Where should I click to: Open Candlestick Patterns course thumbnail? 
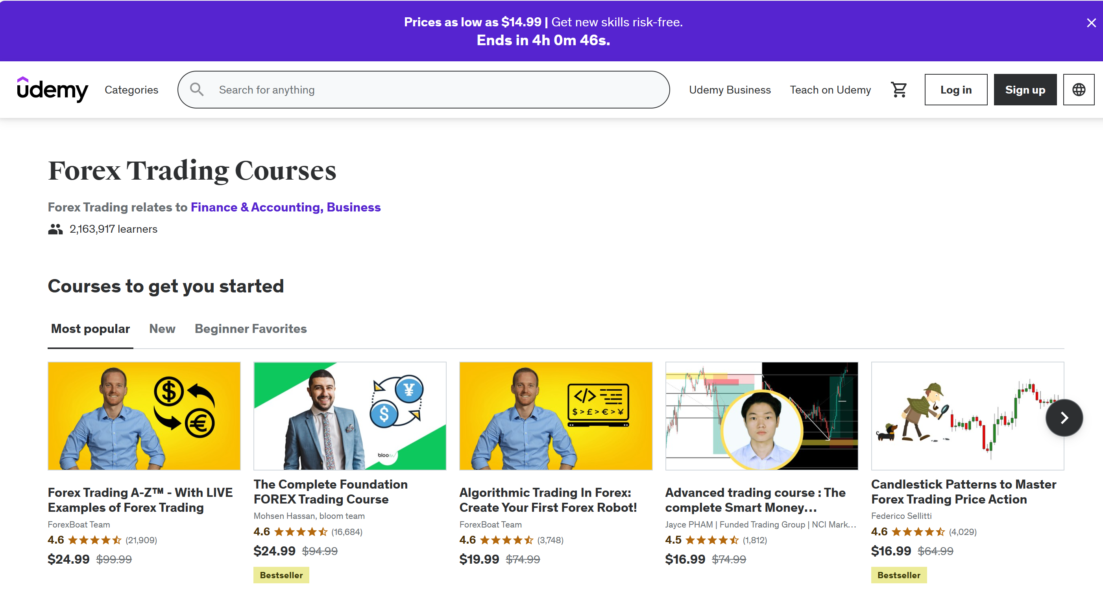[x=967, y=415]
